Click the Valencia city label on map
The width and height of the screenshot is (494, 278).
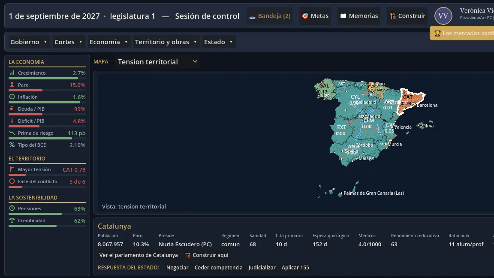coord(403,127)
